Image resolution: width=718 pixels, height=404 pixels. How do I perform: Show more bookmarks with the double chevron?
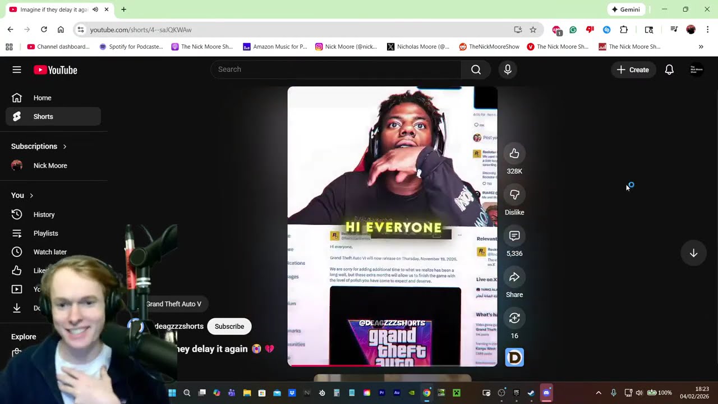[x=701, y=47]
